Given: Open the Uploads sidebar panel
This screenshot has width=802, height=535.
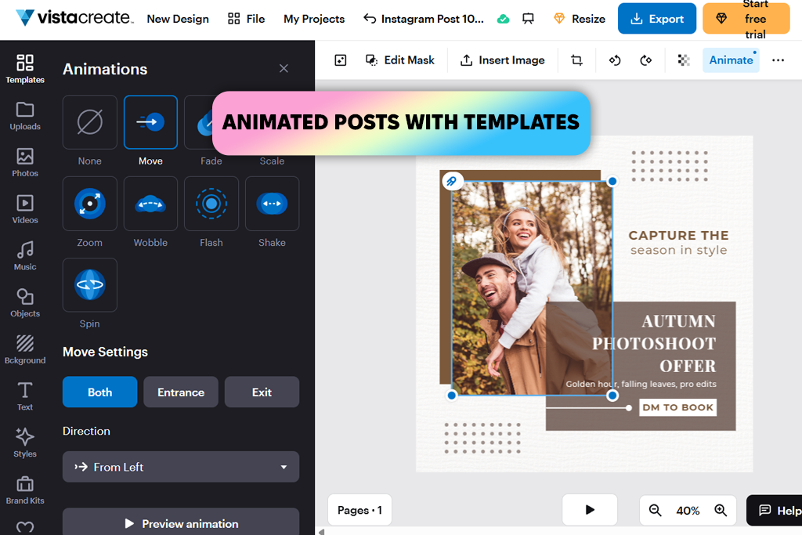Looking at the screenshot, I should [24, 116].
